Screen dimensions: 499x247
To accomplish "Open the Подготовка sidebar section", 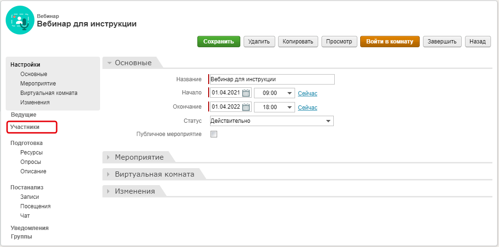I will pos(26,143).
